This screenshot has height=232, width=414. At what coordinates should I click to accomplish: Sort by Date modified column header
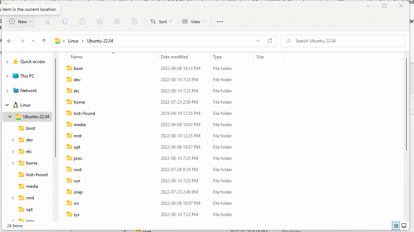coord(174,57)
